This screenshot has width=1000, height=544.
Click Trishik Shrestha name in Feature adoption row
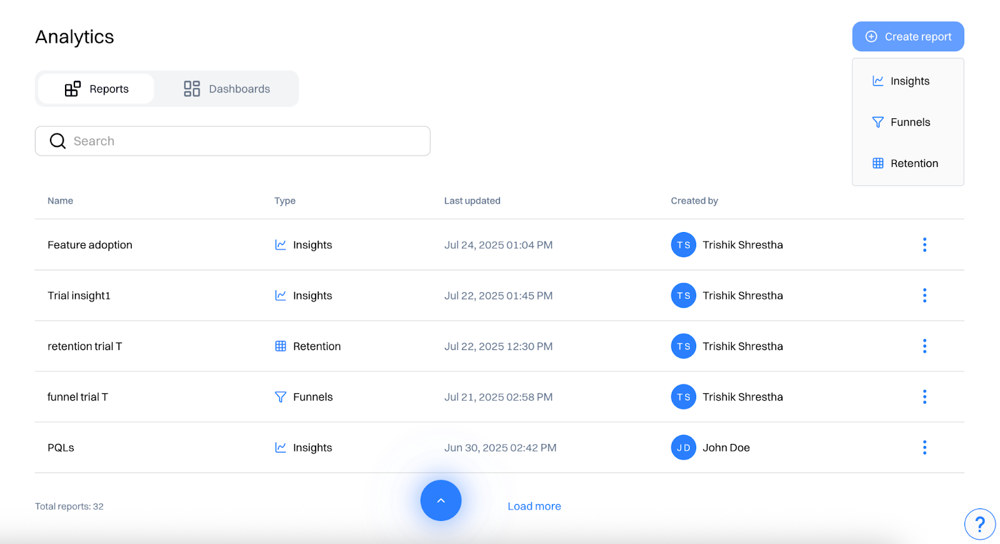point(742,245)
